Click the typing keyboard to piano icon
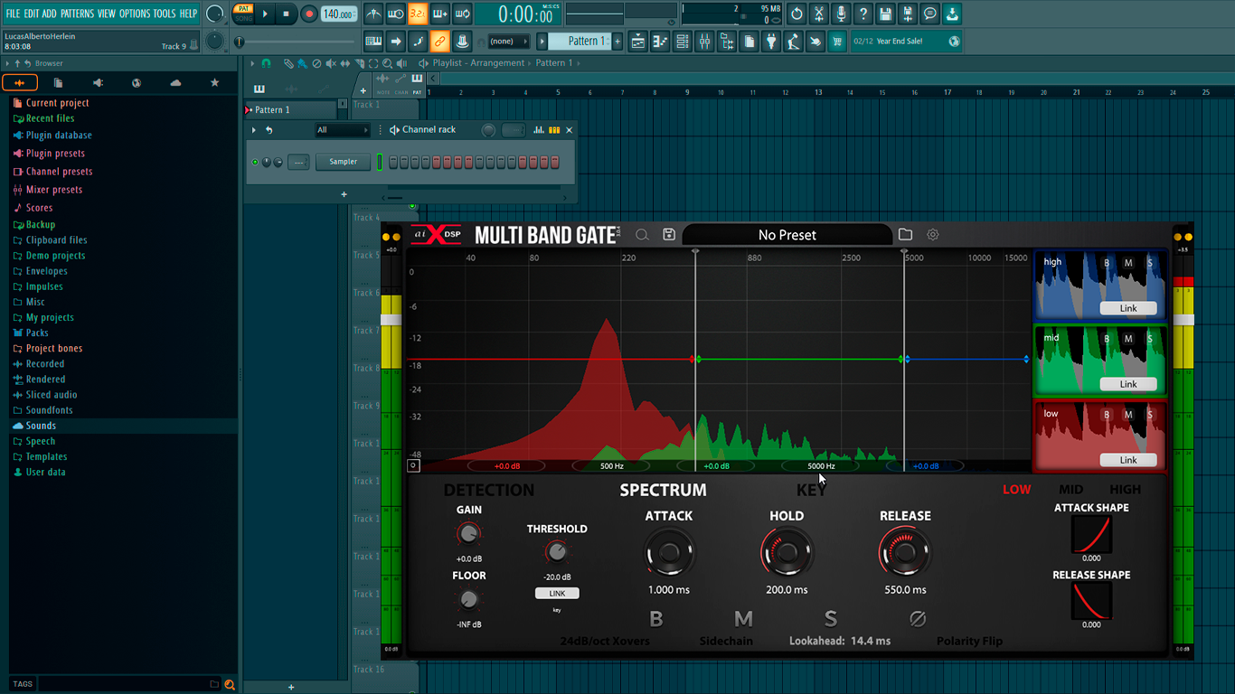The image size is (1235, 694). click(x=373, y=42)
